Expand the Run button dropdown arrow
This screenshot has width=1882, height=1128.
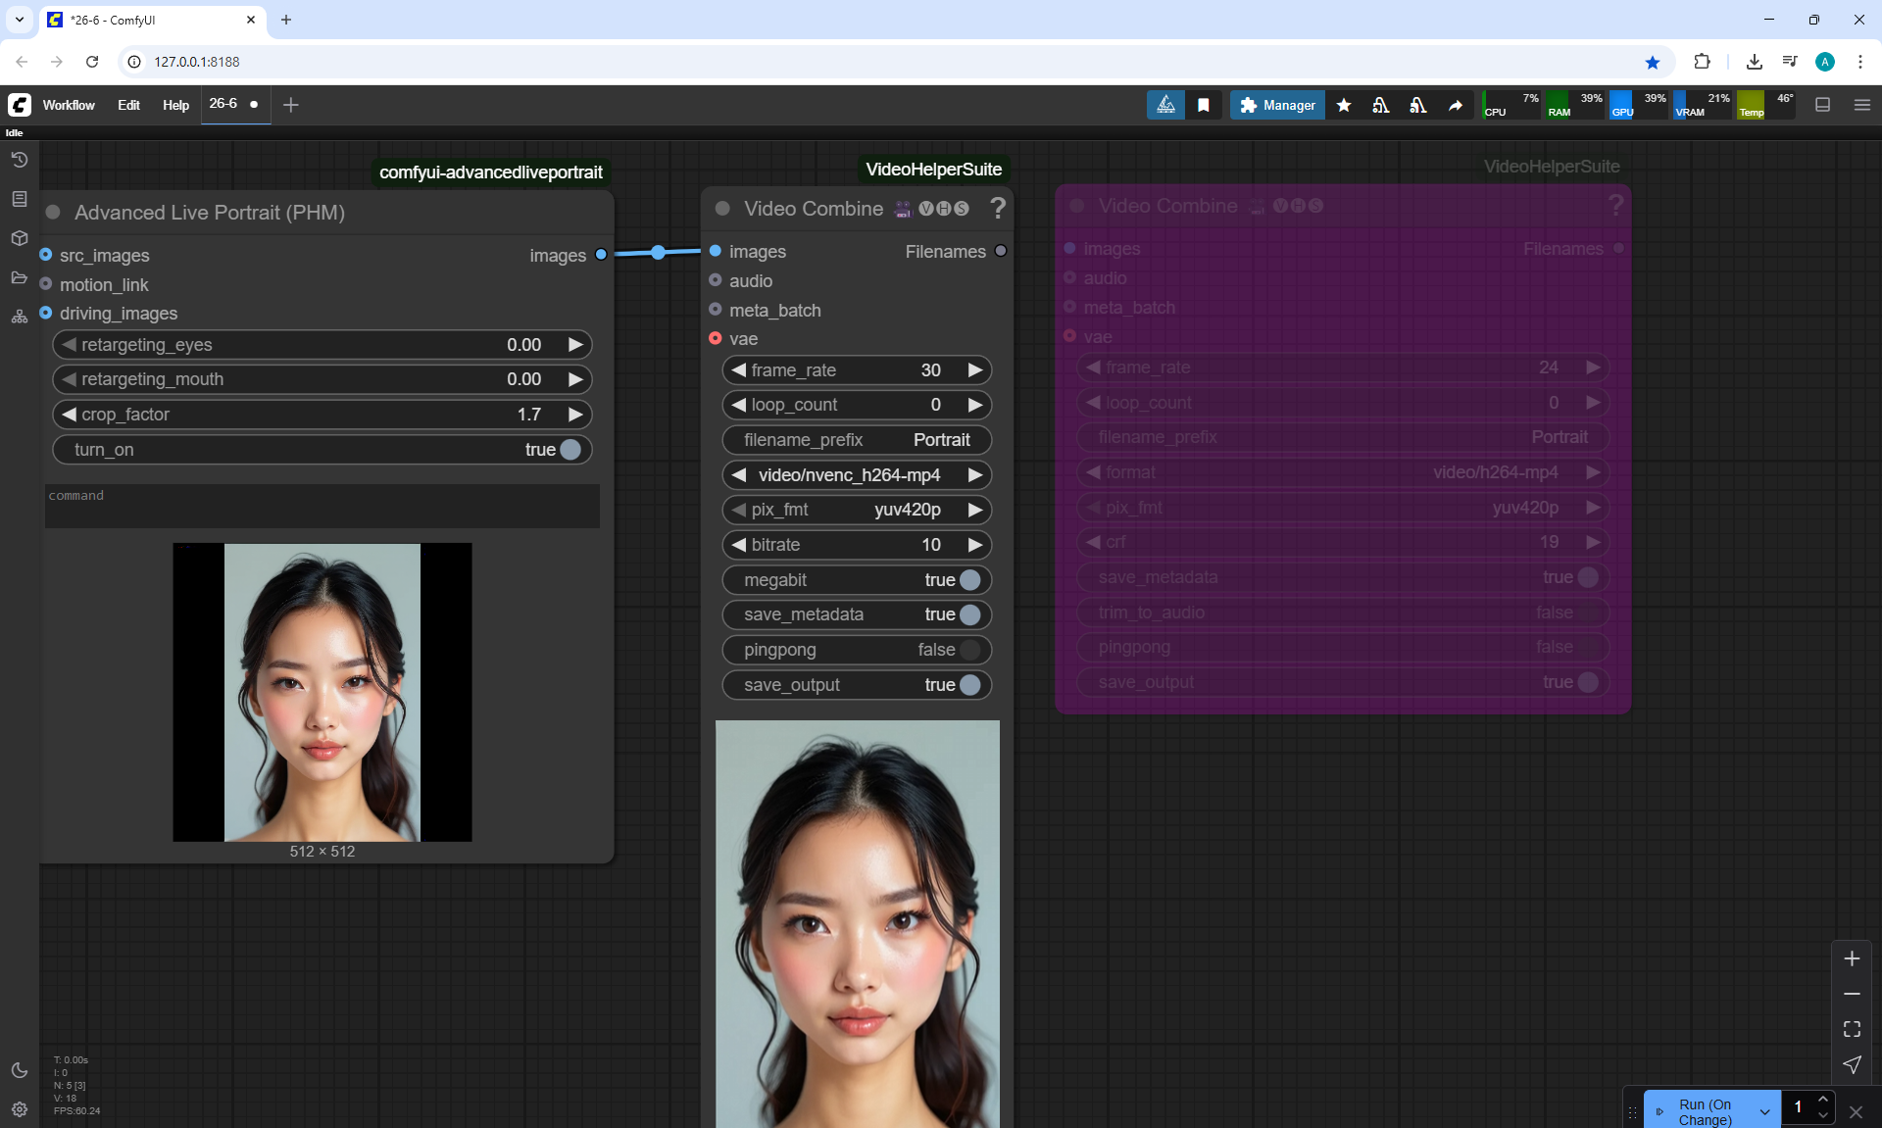click(1764, 1111)
